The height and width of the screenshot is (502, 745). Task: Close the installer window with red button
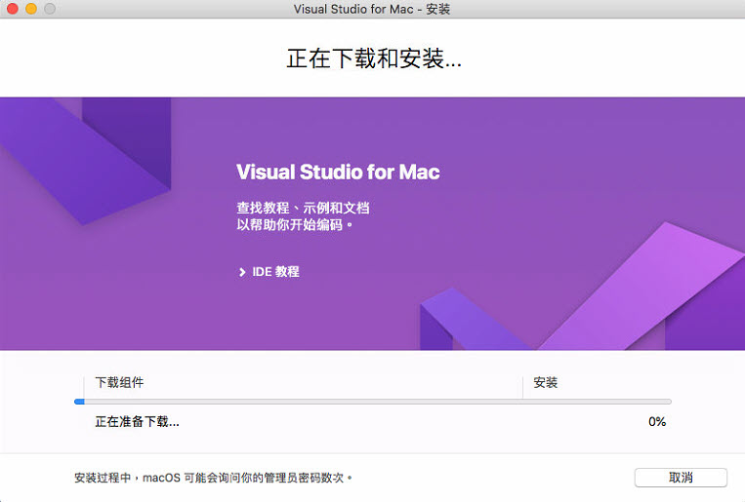13,9
